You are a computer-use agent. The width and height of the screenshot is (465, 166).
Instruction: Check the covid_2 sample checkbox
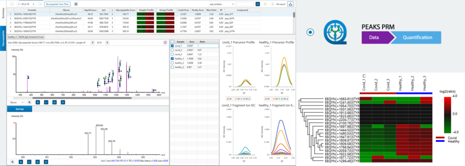click(173, 50)
